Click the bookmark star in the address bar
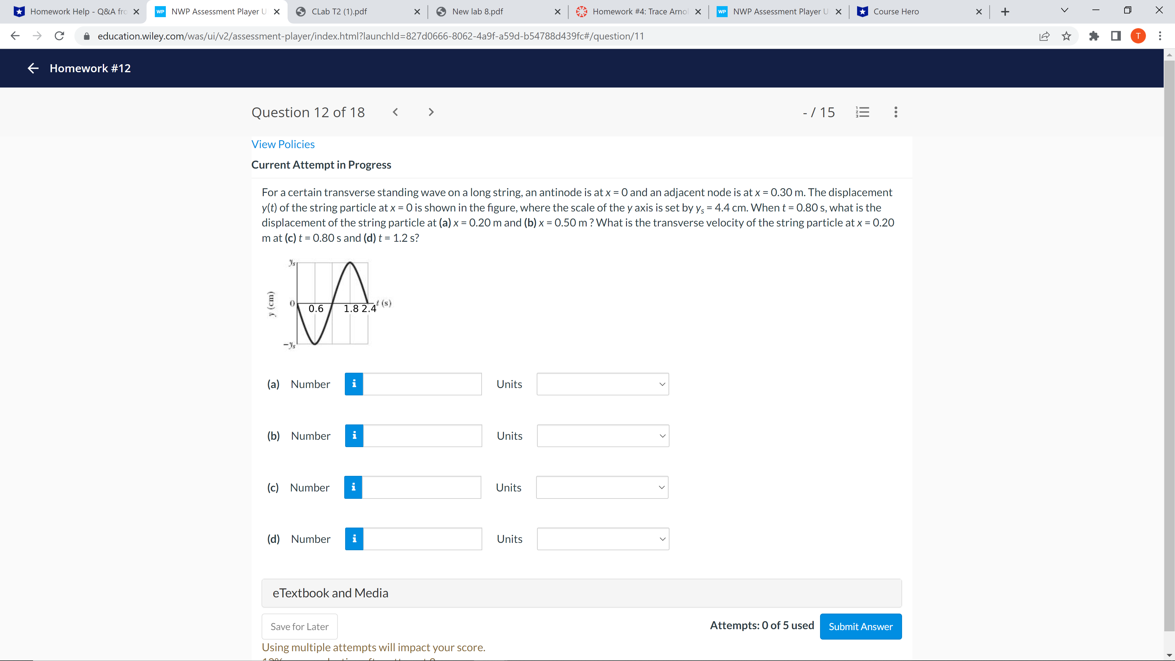The image size is (1175, 661). click(1066, 36)
